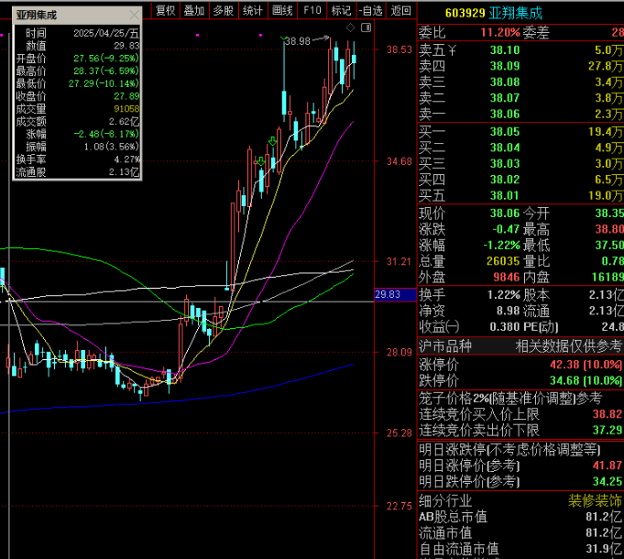Click the diamond marker icon above chart
The image size is (624, 559).
pyautogui.click(x=350, y=27)
